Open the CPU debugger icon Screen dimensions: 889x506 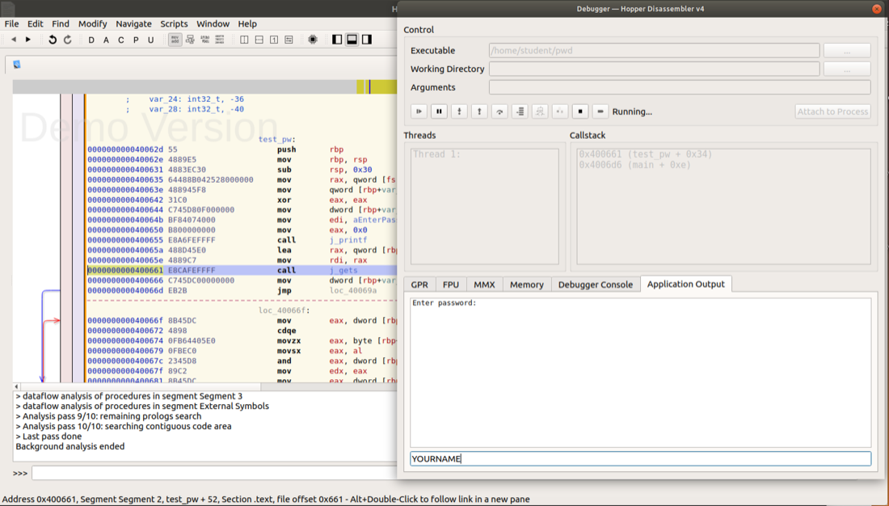313,40
